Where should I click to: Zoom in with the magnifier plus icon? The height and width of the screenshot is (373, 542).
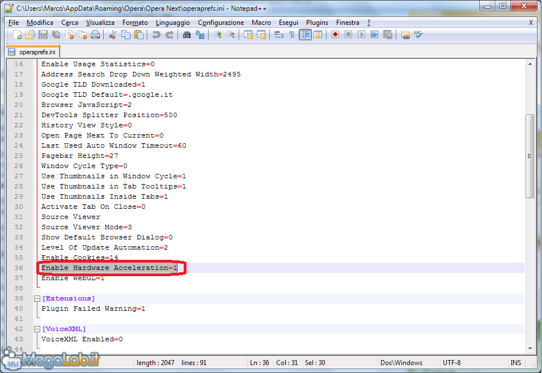point(217,35)
